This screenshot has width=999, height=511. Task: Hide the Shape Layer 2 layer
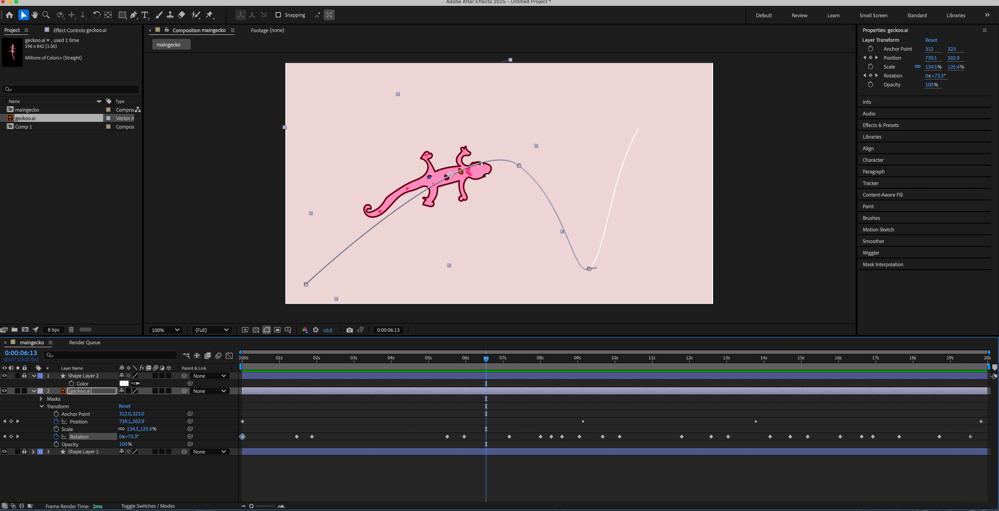[4, 376]
